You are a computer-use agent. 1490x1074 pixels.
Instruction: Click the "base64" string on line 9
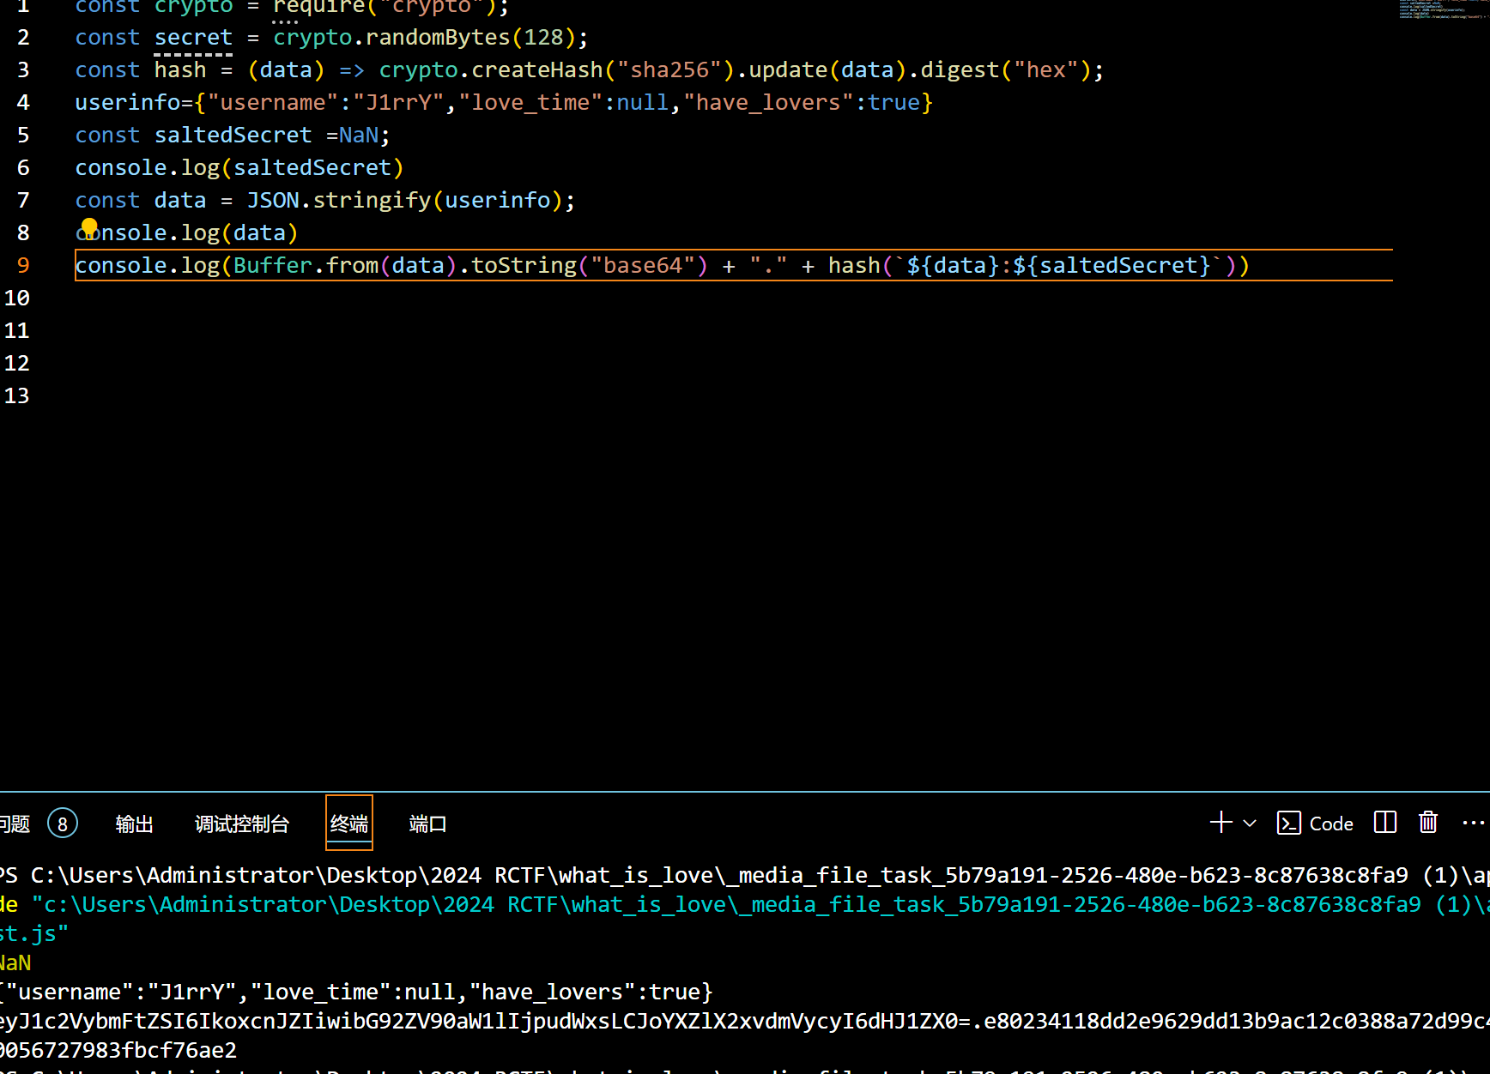pyautogui.click(x=643, y=265)
